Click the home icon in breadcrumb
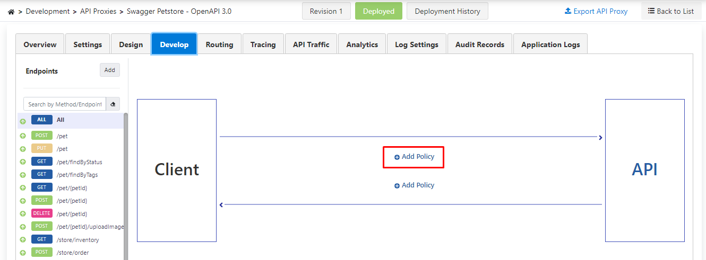The width and height of the screenshot is (706, 260). [x=11, y=11]
